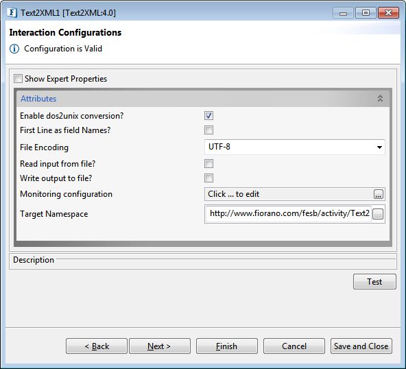This screenshot has width=406, height=369.
Task: Go to Next page
Action: 160,346
